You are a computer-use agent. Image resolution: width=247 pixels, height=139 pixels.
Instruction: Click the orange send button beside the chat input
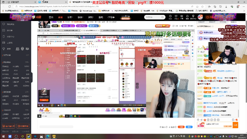[x=235, y=125]
